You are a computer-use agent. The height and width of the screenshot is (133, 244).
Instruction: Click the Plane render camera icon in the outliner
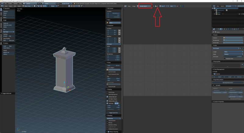point(243,14)
